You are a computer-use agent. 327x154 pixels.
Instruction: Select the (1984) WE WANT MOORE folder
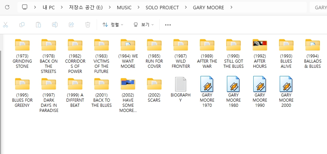point(128,53)
